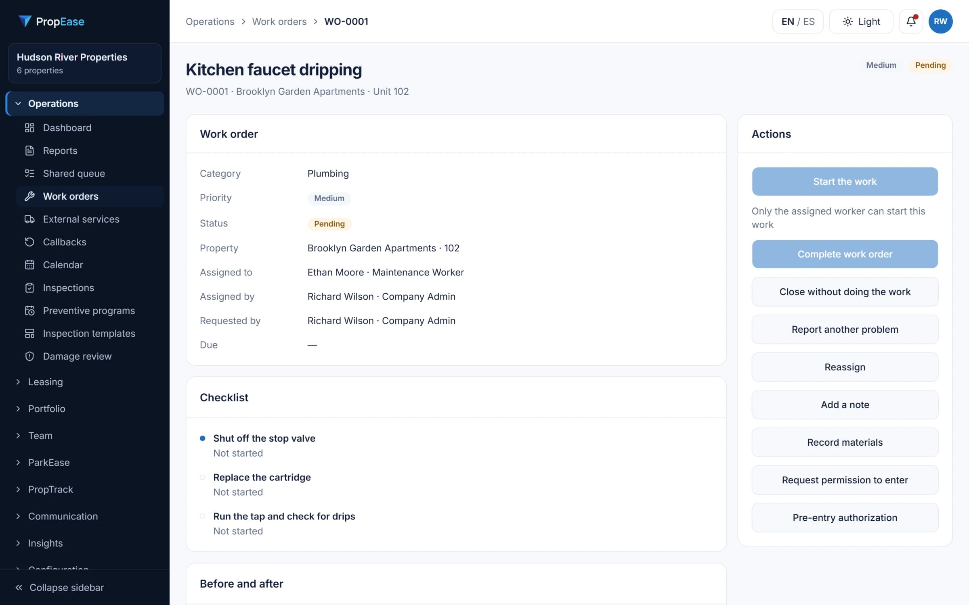Screen dimensions: 969x605
Task: Expand the Leasing section
Action: [85, 382]
